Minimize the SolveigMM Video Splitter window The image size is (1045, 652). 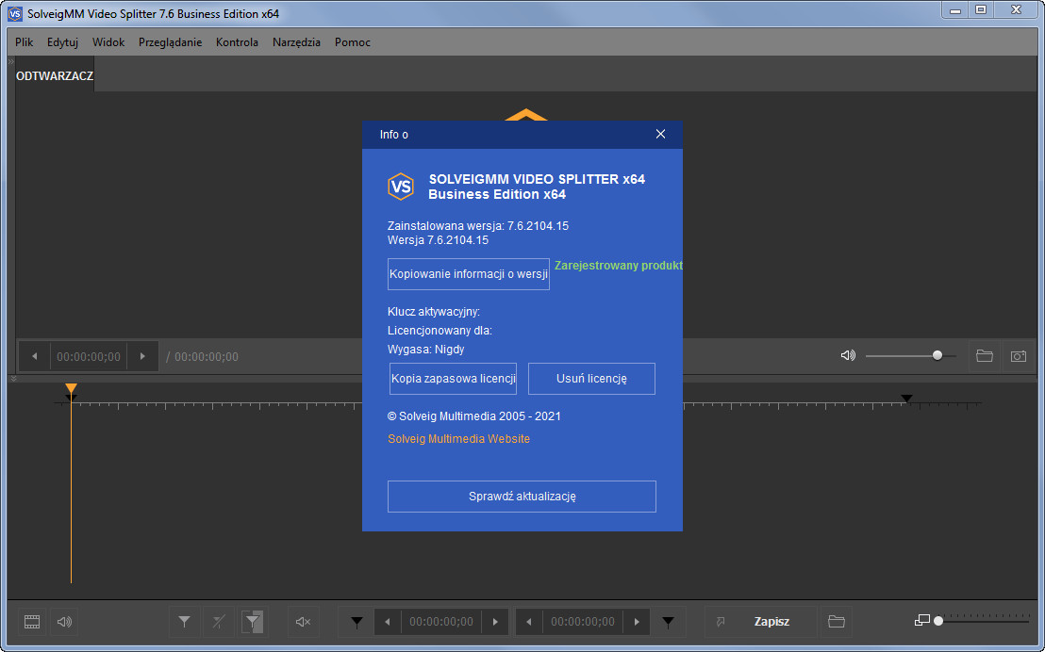click(x=955, y=9)
